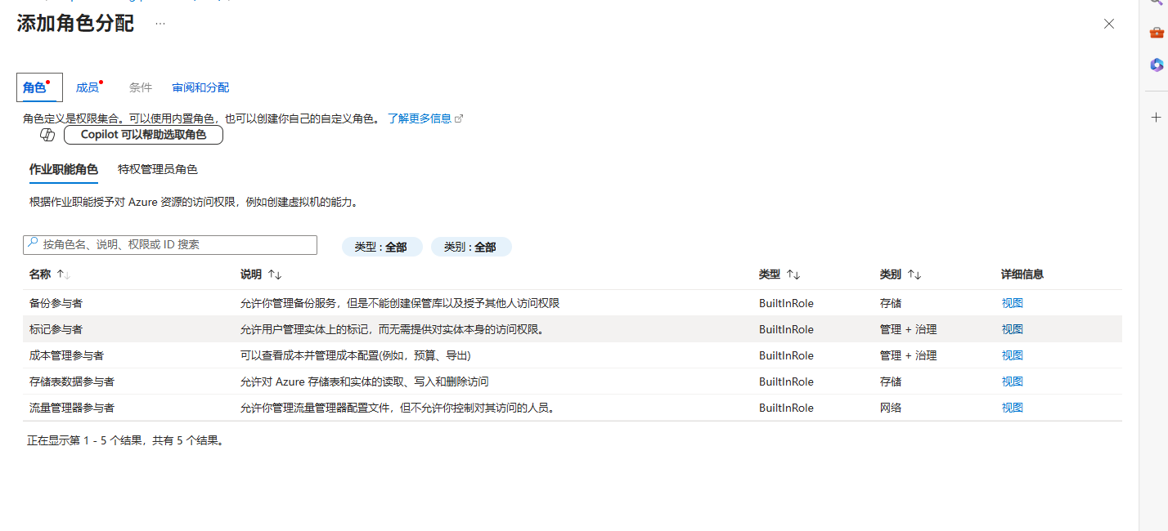Sort the table by the 说明 column arrows
Screen dimensions: 1168x531
pyautogui.click(x=275, y=274)
